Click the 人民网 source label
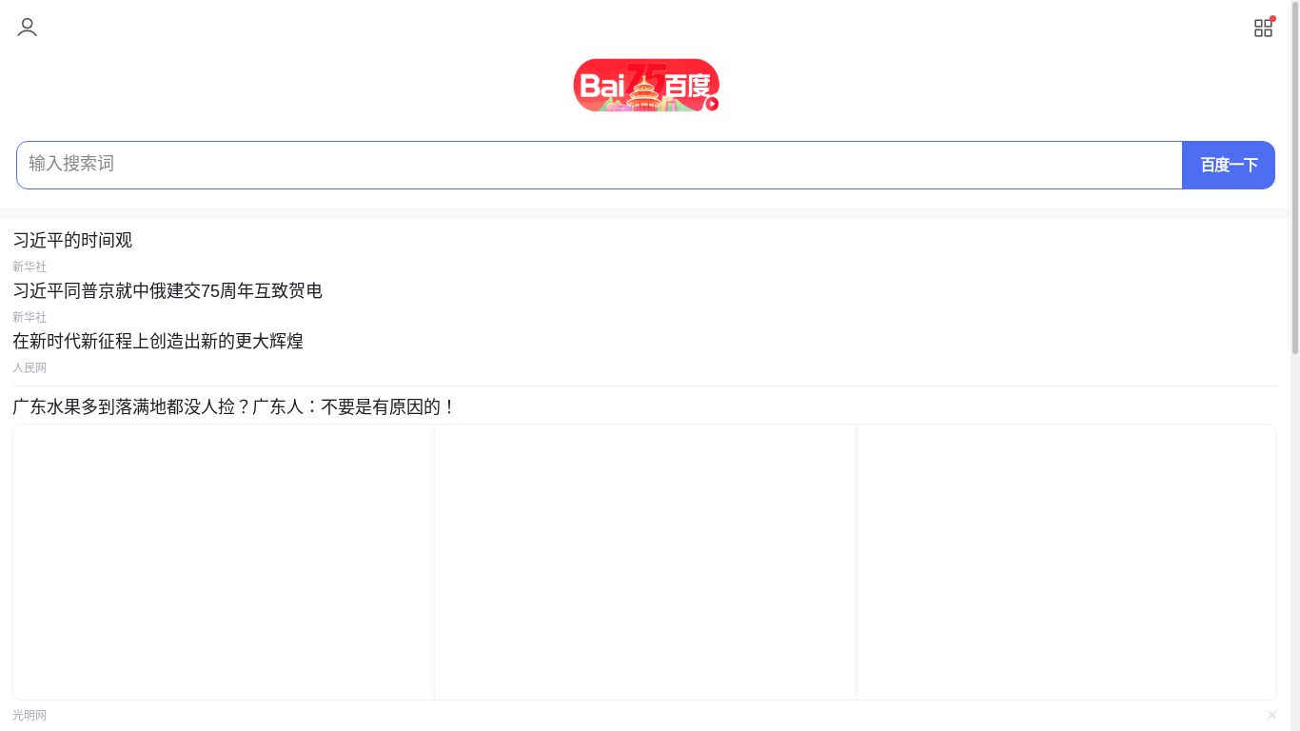This screenshot has width=1300, height=731. click(x=30, y=367)
